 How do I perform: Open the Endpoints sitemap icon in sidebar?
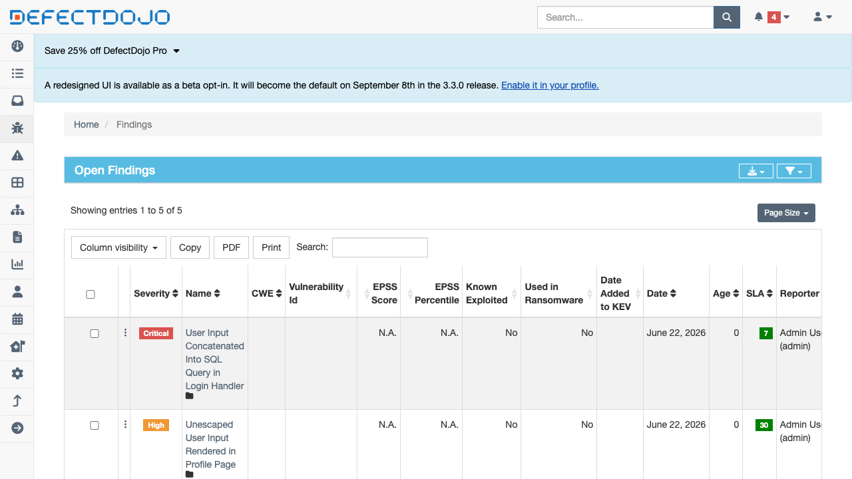tap(17, 210)
